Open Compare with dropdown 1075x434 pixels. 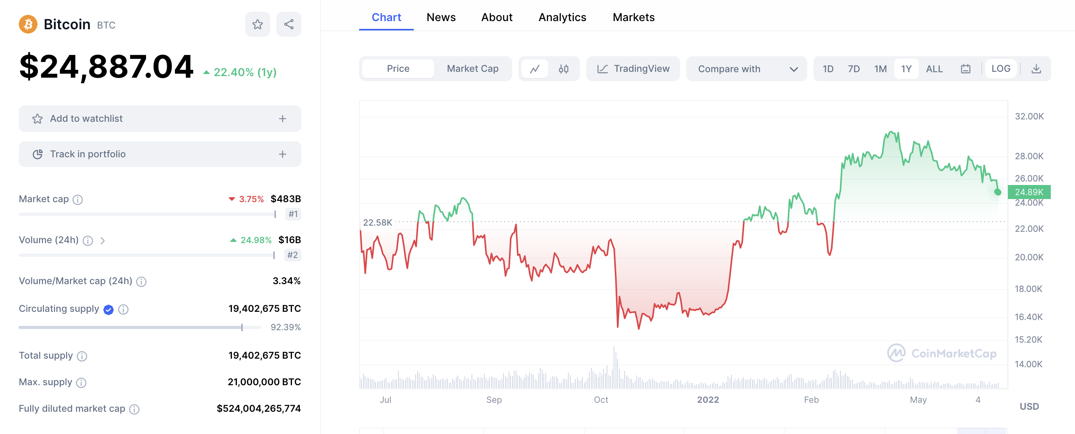(746, 69)
